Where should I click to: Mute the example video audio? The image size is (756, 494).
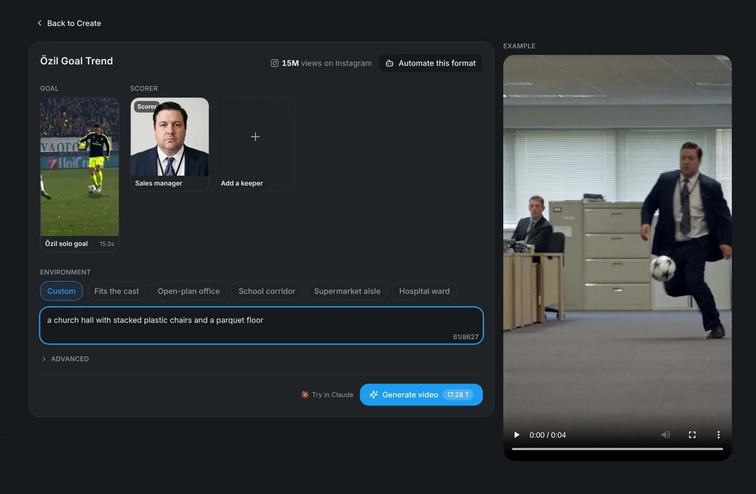(x=666, y=435)
